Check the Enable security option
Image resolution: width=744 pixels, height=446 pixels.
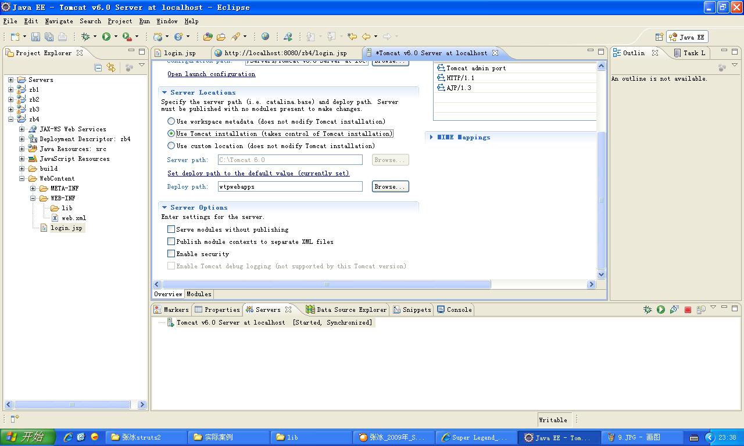171,254
